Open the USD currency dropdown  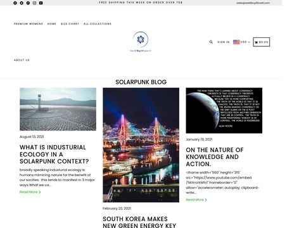(245, 42)
